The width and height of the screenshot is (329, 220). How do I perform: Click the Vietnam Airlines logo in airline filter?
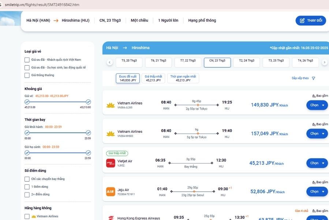click(34, 216)
